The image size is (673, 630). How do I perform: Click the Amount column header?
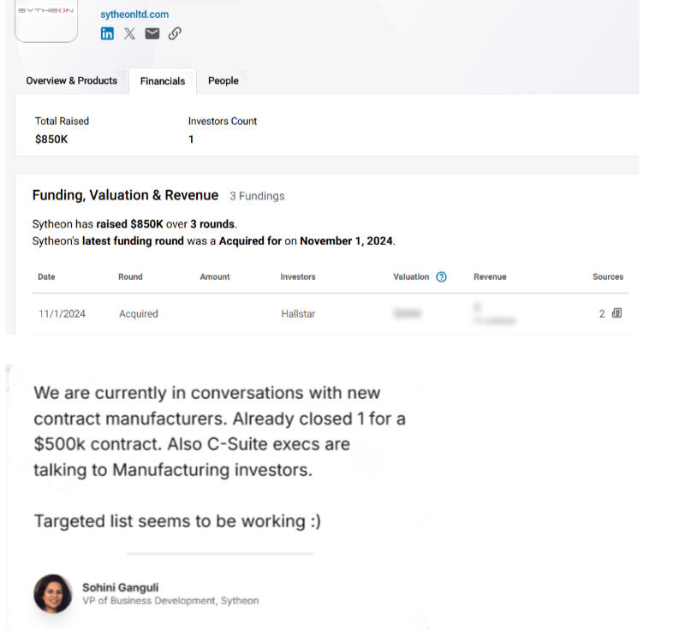(215, 276)
